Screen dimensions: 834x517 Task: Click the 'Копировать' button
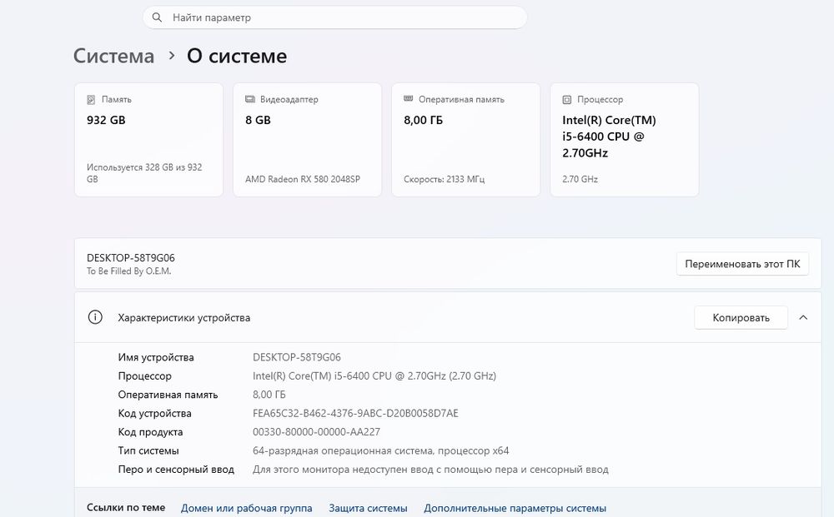[x=741, y=317]
